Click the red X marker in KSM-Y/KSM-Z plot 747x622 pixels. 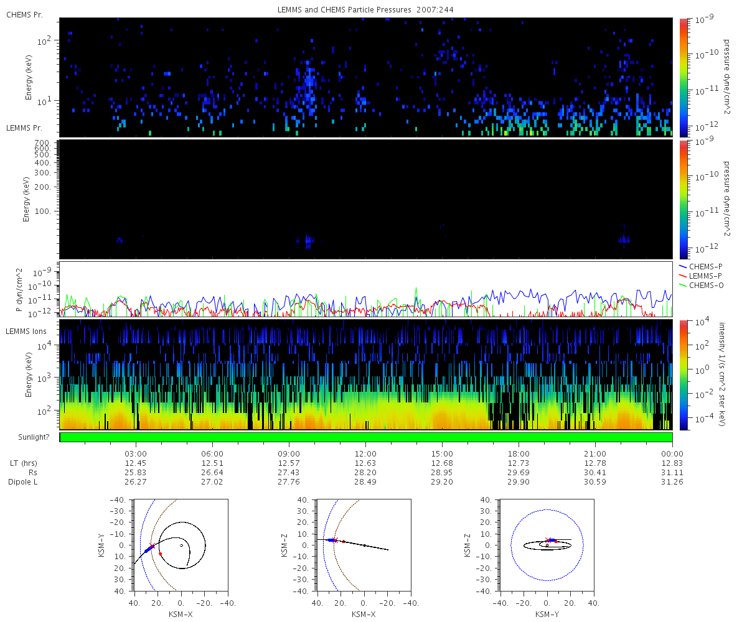point(547,539)
